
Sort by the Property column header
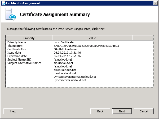point(29,38)
